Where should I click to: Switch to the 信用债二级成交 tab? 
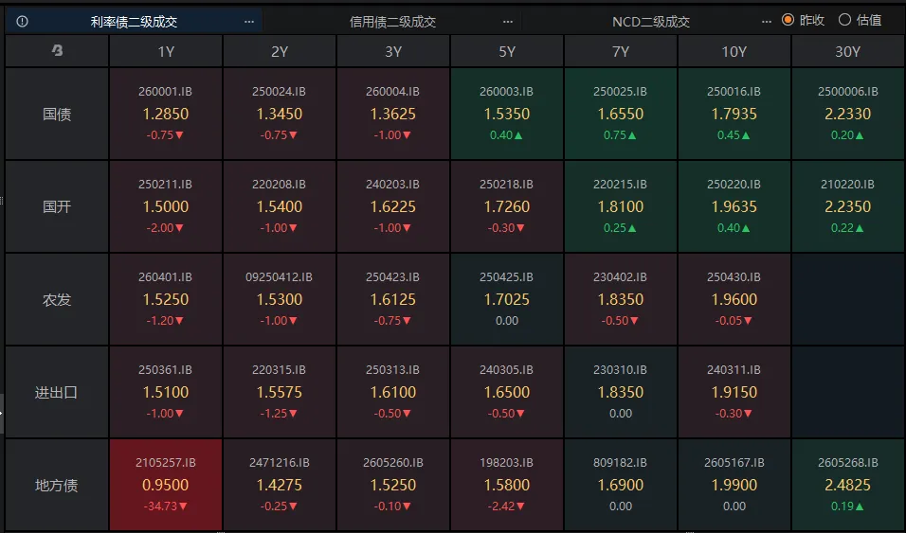(x=392, y=21)
